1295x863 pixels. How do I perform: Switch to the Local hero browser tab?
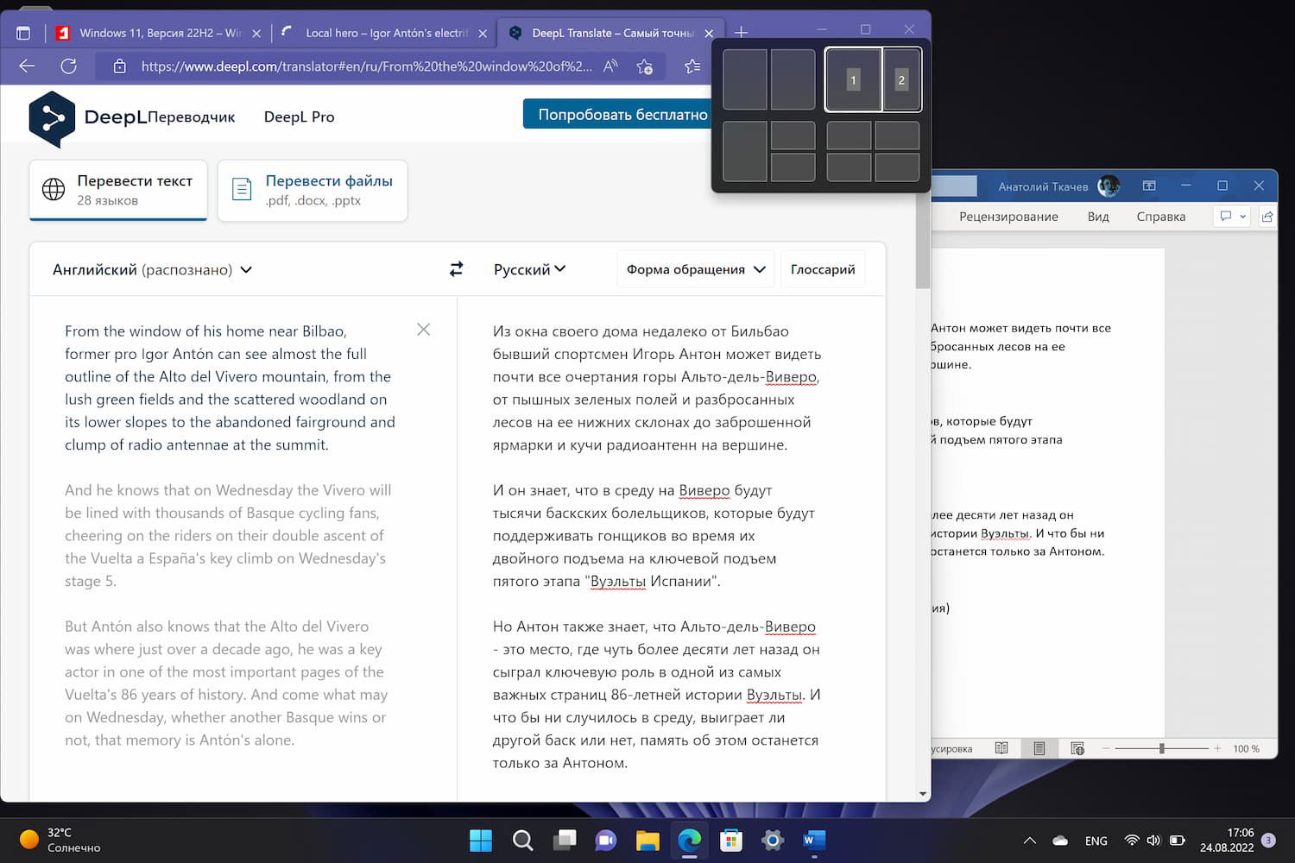click(385, 33)
